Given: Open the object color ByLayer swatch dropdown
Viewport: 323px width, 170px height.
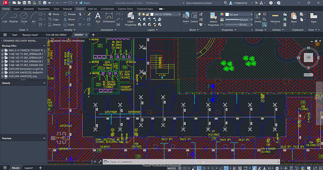Looking at the screenshot, I should tap(239, 14).
